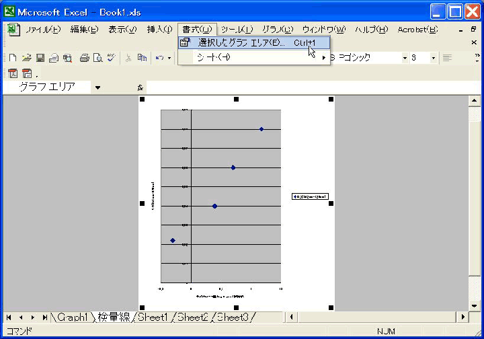The image size is (484, 339).
Task: Open the name box dropdown arrow
Action: coord(97,87)
